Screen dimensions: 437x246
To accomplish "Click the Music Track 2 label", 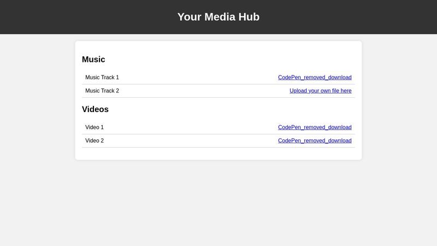I will [102, 91].
